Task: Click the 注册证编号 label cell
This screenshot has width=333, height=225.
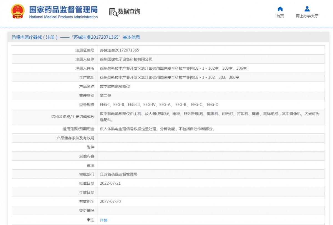Action: coord(55,50)
